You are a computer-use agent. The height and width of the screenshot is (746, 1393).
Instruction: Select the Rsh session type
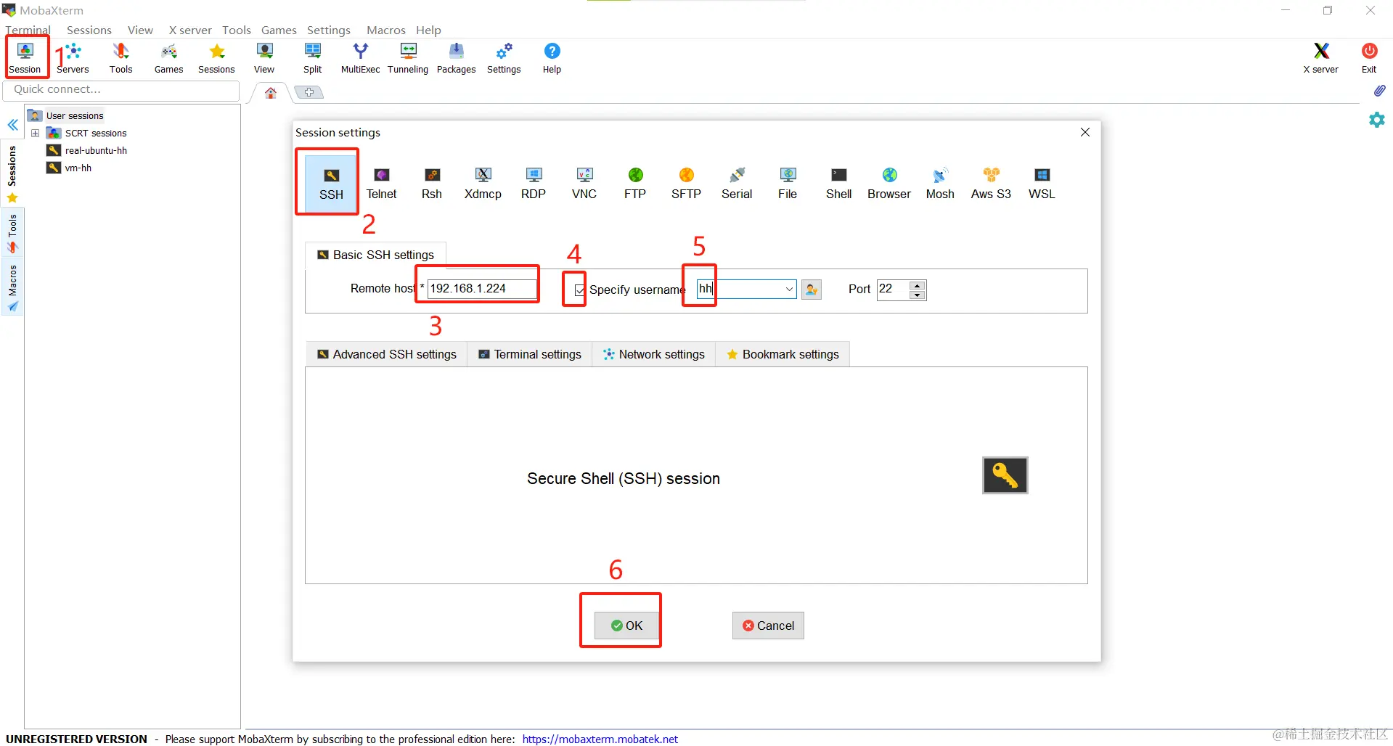(x=432, y=184)
